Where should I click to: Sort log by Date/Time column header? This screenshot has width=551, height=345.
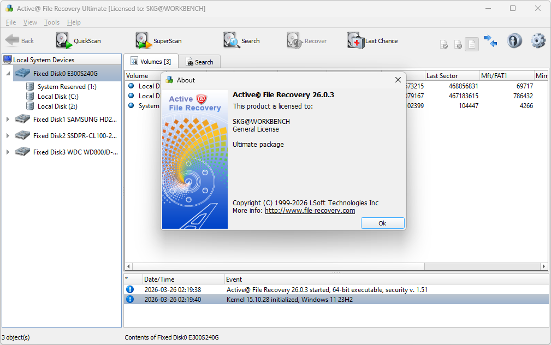click(183, 279)
